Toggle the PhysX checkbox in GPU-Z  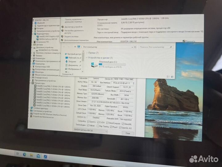click(x=111, y=127)
